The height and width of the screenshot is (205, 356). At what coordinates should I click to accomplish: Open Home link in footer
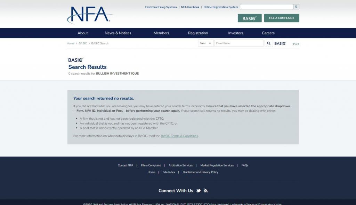click(x=151, y=172)
